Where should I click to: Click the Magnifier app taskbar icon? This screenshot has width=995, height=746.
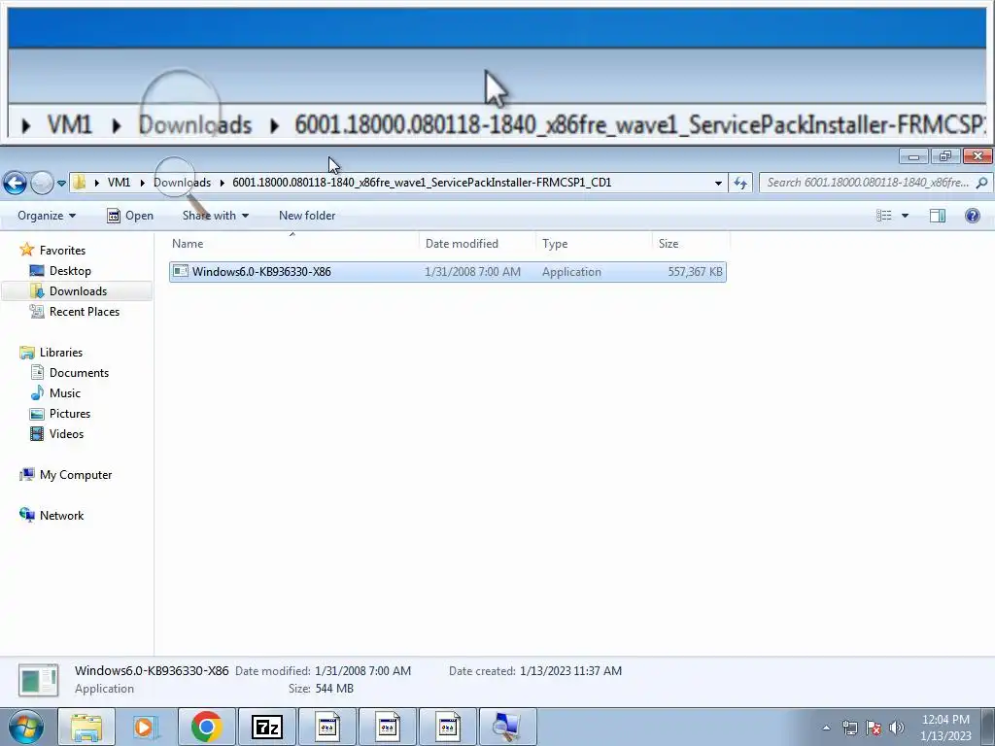[x=507, y=727]
